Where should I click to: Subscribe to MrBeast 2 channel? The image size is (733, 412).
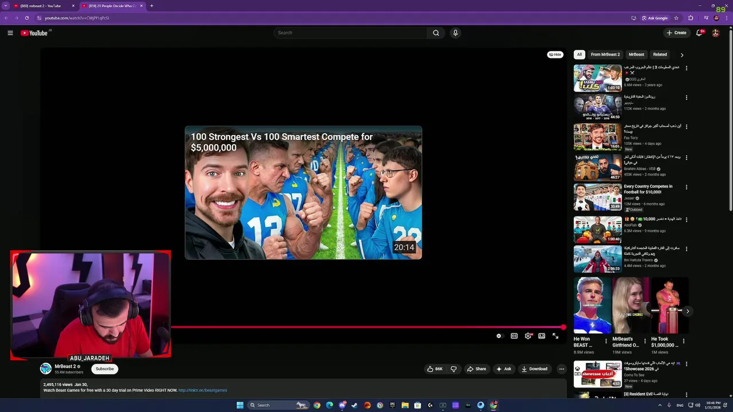(105, 369)
